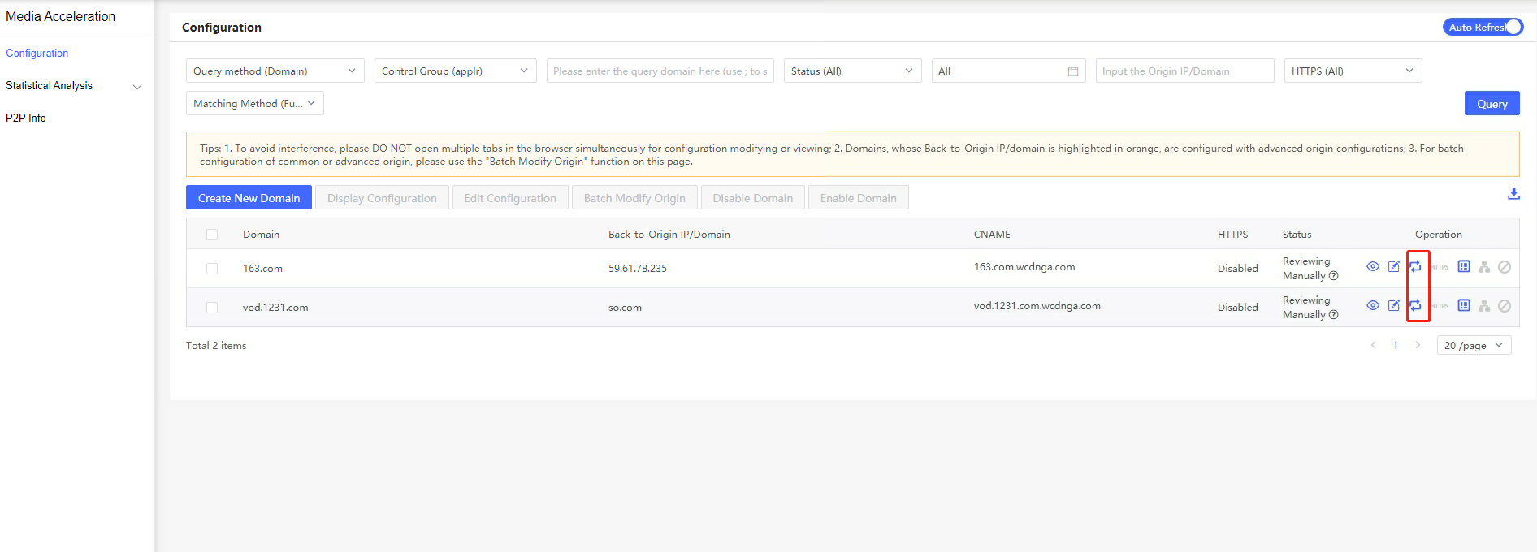
Task: Check the box for the 163.com row
Action: [x=212, y=269]
